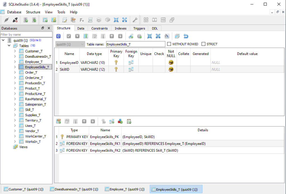
Task: Open the Tools menu
Action: [x=61, y=12]
